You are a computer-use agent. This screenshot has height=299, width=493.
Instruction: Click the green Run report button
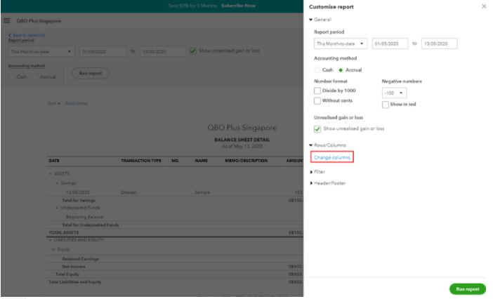click(467, 289)
